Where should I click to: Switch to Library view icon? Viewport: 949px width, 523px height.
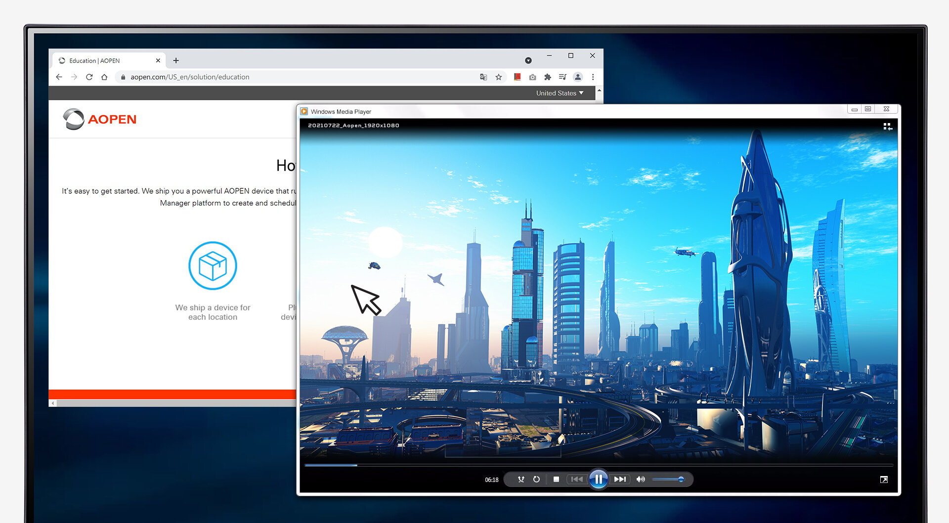(888, 127)
